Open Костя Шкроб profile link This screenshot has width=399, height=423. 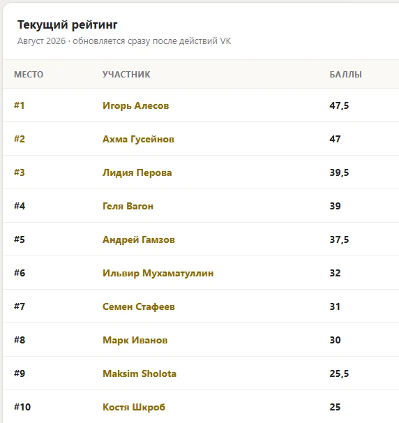pos(134,407)
